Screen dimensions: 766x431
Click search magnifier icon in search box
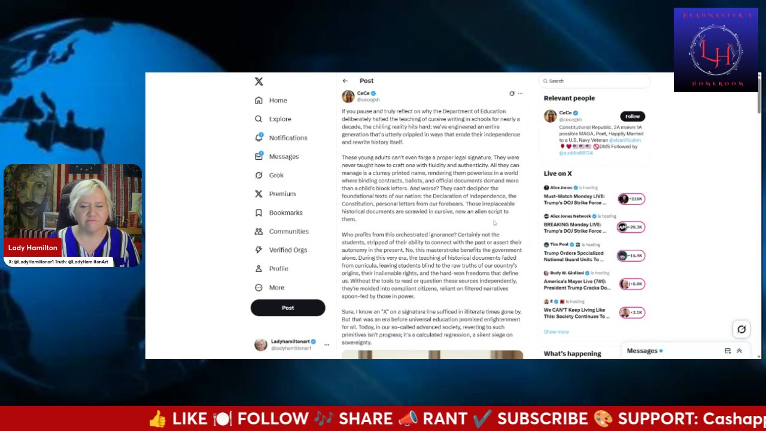(545, 81)
